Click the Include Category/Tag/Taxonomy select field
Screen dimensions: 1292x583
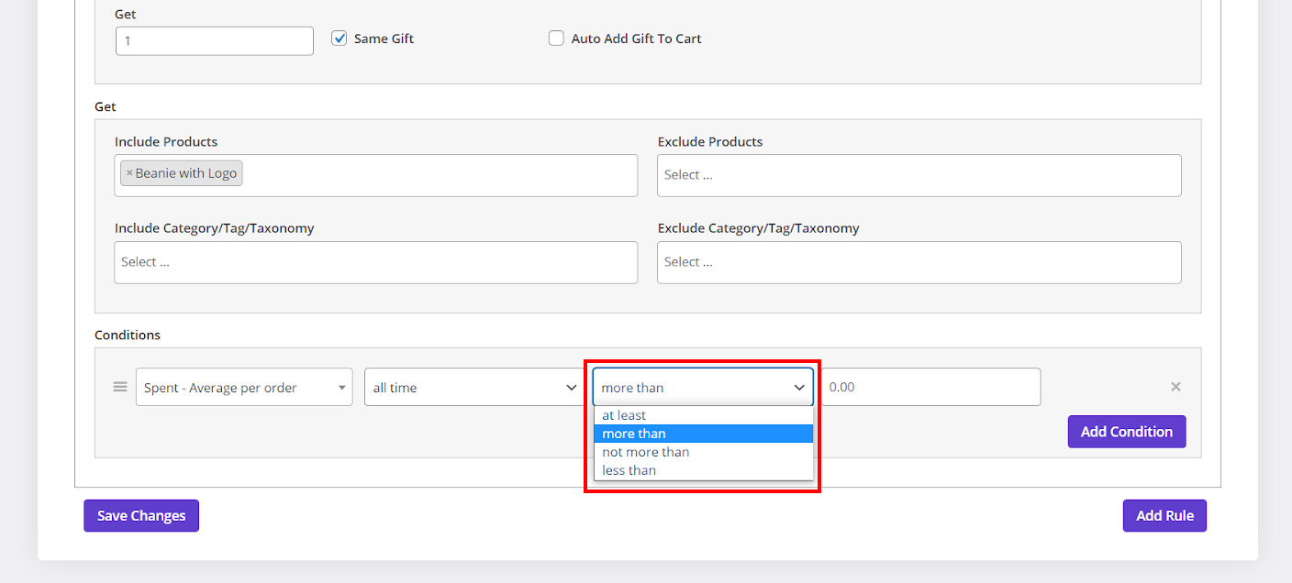375,262
